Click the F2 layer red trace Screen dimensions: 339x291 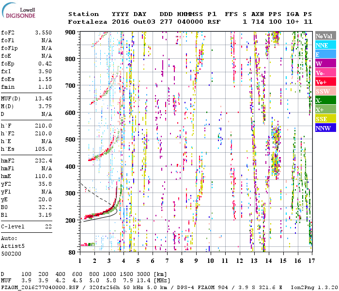pos(103,212)
